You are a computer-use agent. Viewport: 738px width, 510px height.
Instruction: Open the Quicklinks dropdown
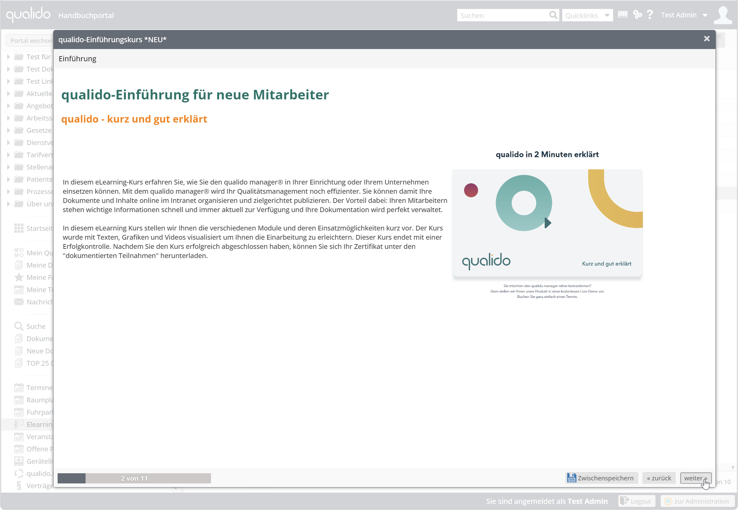587,15
